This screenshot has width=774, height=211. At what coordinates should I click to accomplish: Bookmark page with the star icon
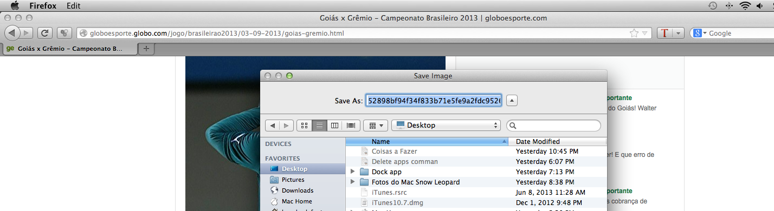pyautogui.click(x=634, y=33)
